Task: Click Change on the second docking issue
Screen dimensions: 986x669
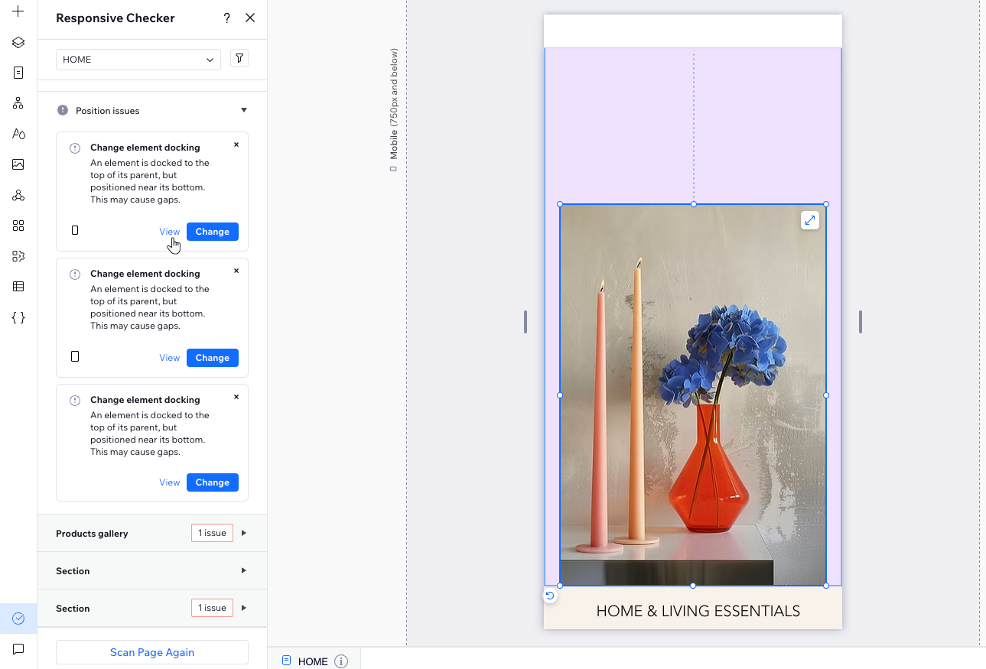Action: [x=213, y=358]
